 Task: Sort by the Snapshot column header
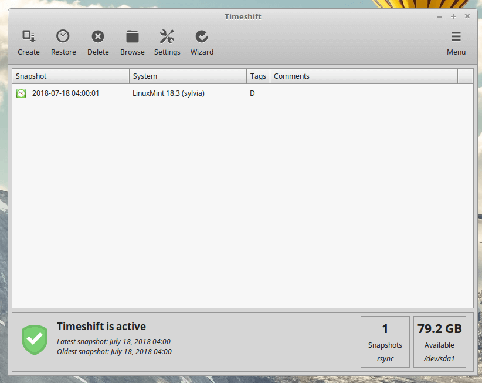[x=71, y=76]
